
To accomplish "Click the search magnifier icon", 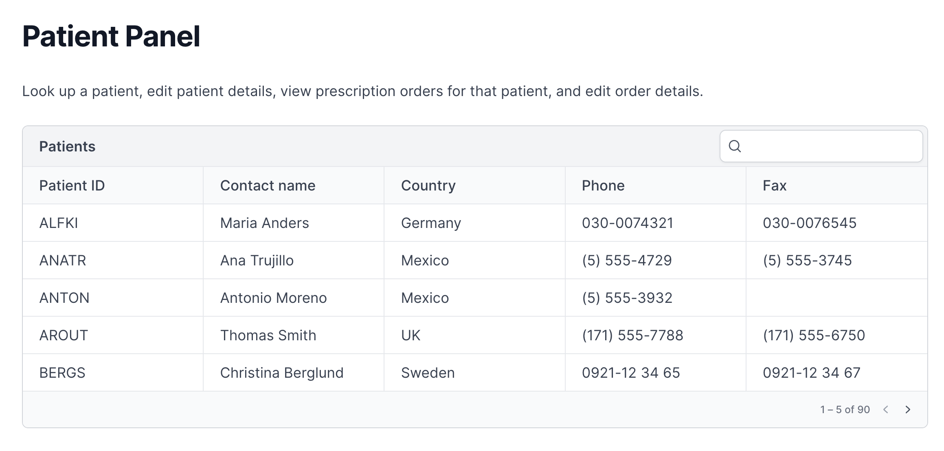I will tap(735, 146).
